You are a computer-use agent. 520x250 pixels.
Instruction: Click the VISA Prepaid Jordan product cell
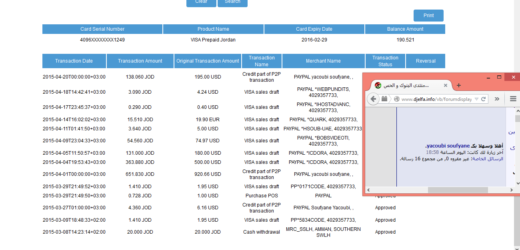[213, 40]
